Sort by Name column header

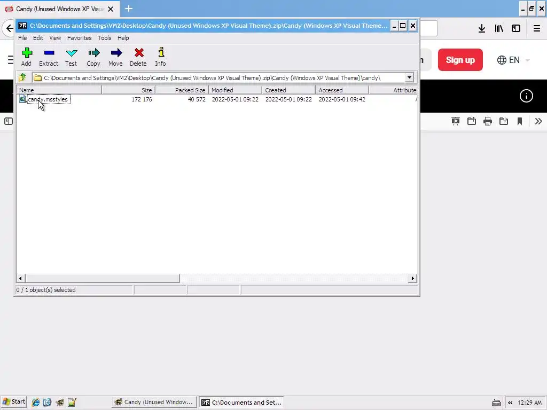click(59, 90)
